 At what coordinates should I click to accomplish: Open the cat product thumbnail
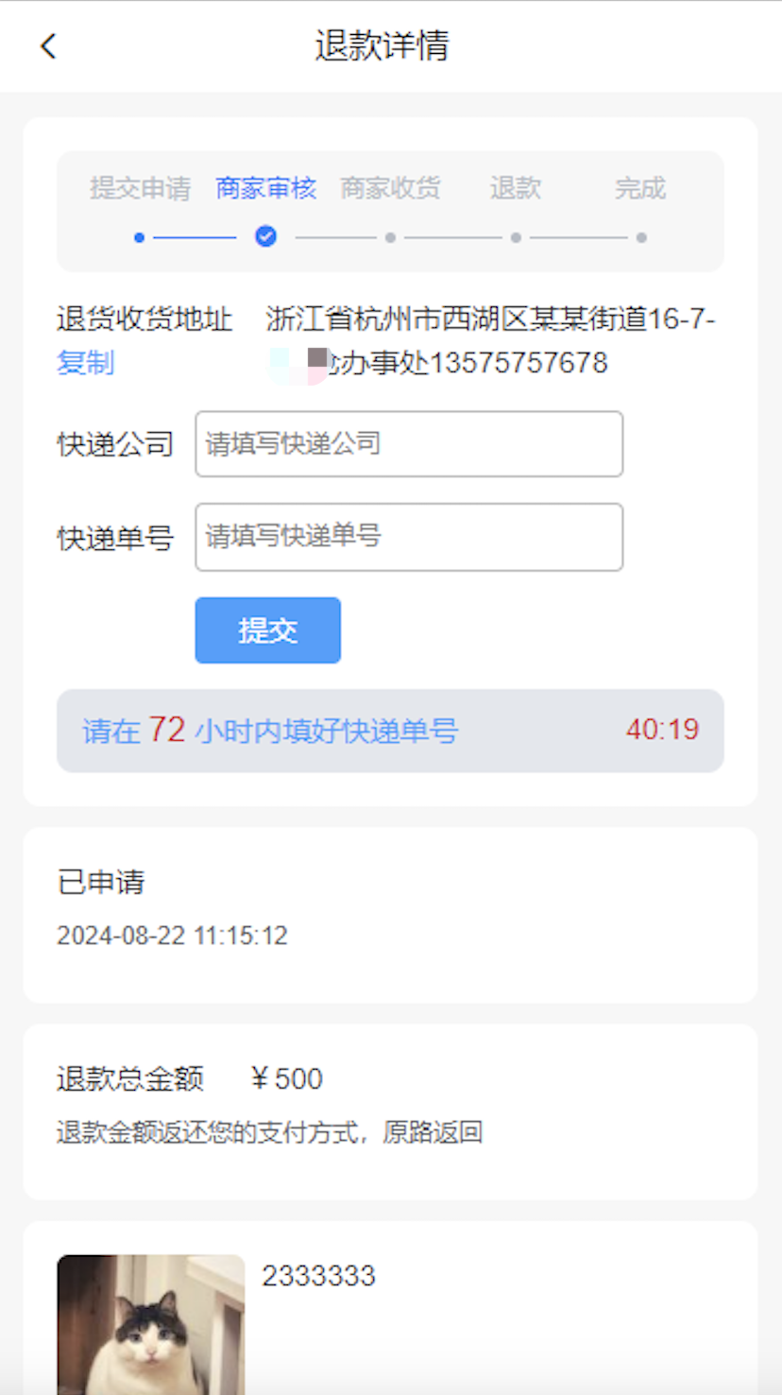click(x=151, y=1323)
